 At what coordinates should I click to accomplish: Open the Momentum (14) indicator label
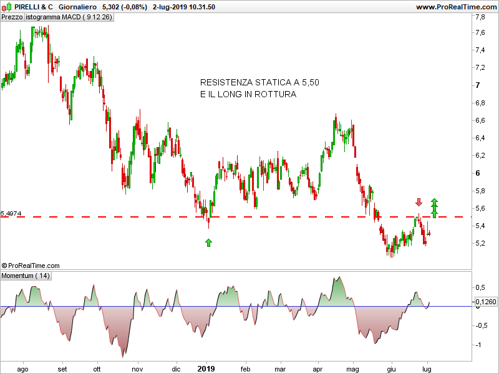click(x=26, y=276)
